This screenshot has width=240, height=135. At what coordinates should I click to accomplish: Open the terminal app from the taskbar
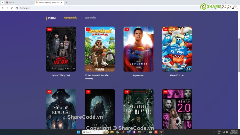click(145, 132)
